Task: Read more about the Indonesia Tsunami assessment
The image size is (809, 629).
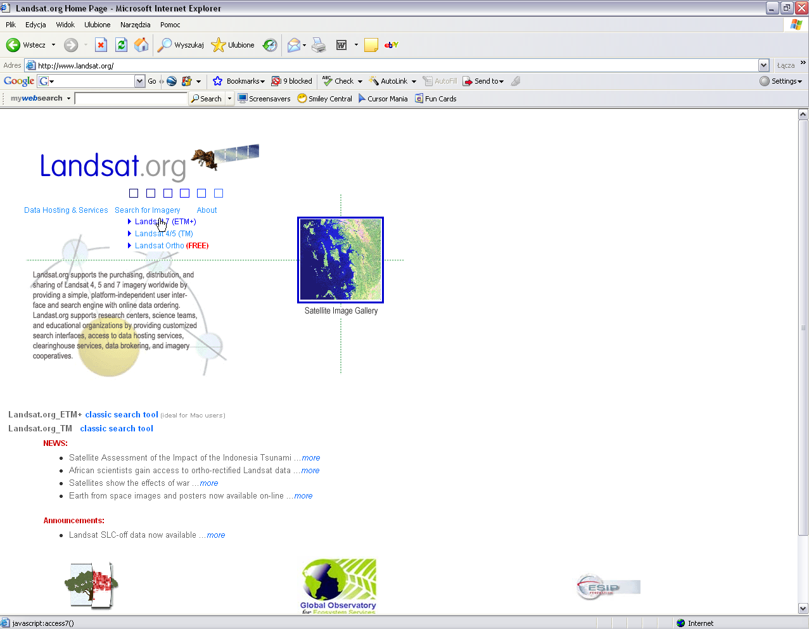Action: click(x=311, y=458)
